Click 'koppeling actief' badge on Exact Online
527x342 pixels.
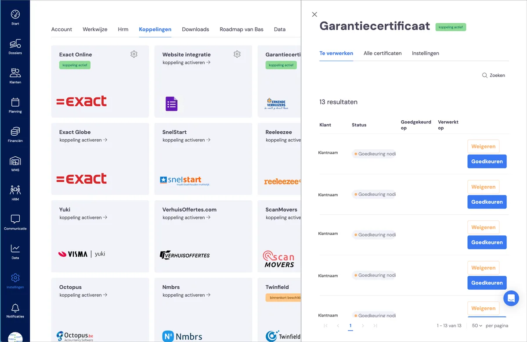pos(75,65)
